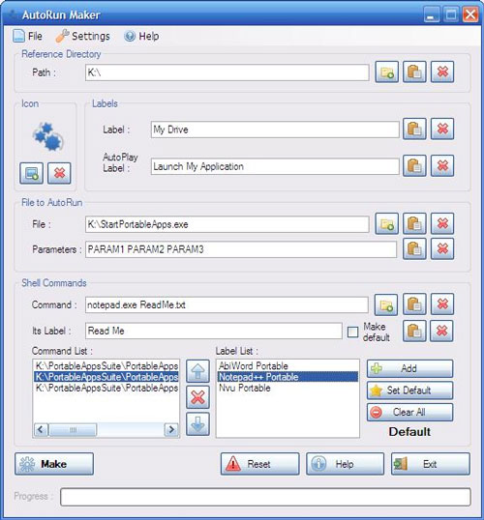Viewport: 484px width, 520px height.
Task: Move selected command down in list
Action: coord(197,424)
